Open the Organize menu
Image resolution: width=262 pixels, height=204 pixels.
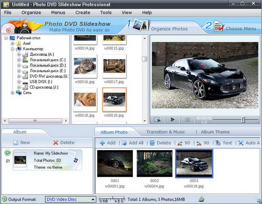point(31,13)
